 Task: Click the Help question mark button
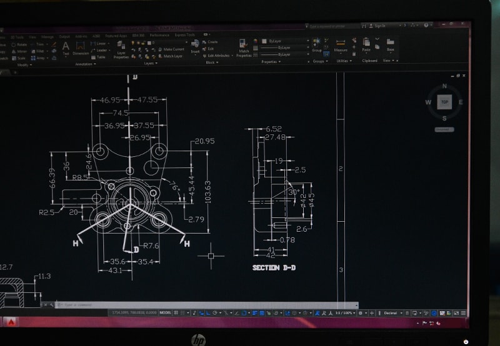(x=426, y=25)
